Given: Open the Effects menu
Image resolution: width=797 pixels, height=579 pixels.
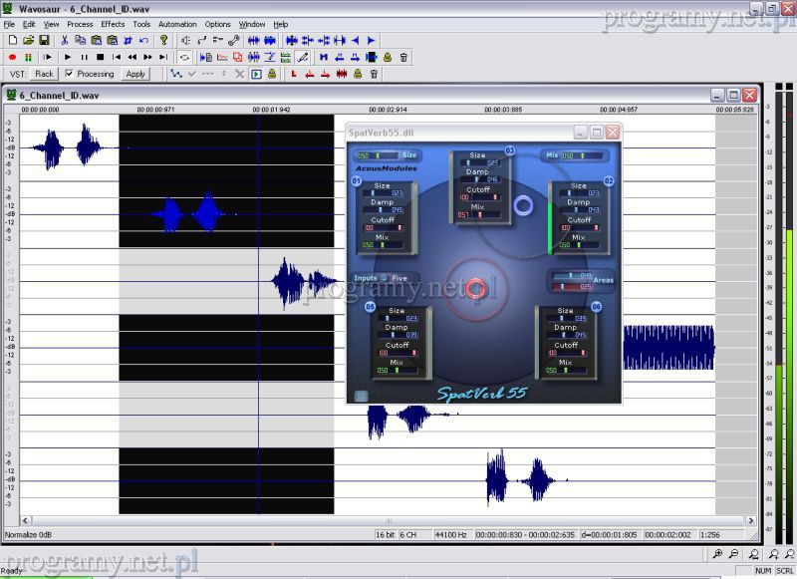Looking at the screenshot, I should point(113,24).
